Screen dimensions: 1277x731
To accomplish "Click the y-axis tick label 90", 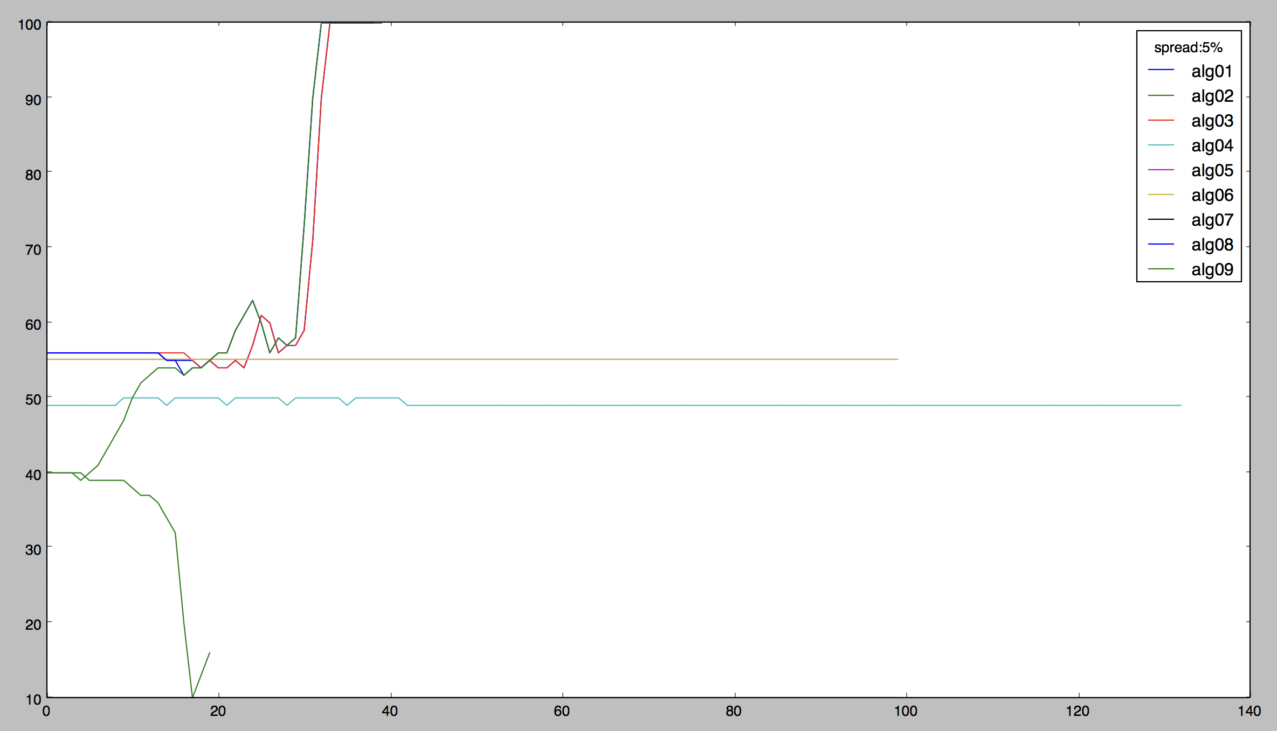I will [x=33, y=100].
